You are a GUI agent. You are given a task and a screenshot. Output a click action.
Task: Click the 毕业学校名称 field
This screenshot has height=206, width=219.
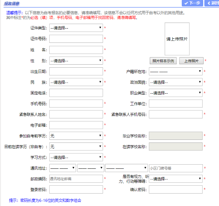click(x=176, y=136)
